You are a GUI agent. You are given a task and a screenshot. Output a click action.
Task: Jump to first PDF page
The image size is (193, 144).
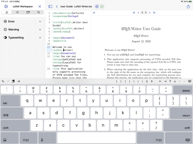[x=134, y=13]
